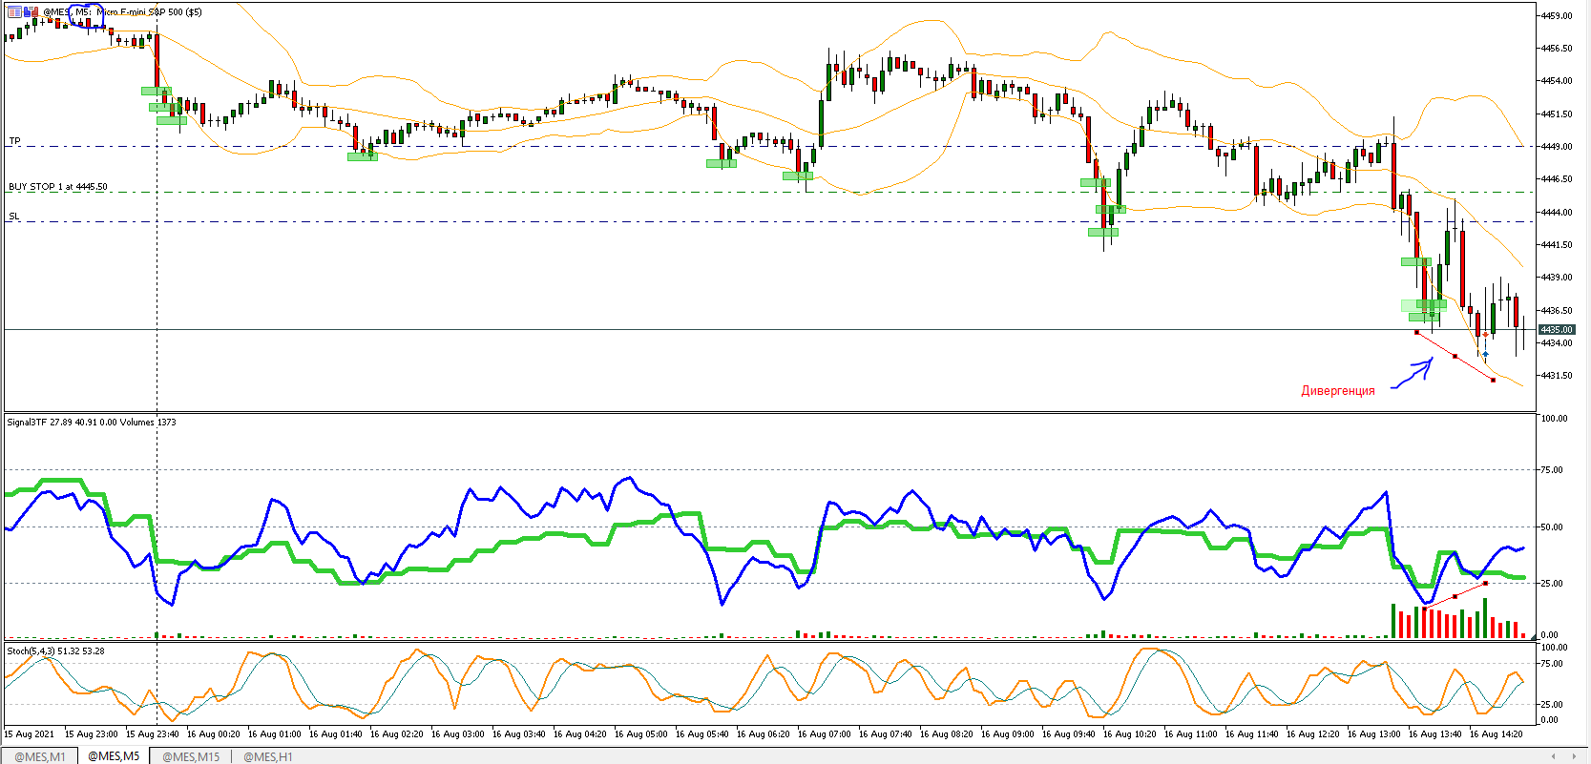
Task: Select the active @MES,M5 tab
Action: point(114,756)
